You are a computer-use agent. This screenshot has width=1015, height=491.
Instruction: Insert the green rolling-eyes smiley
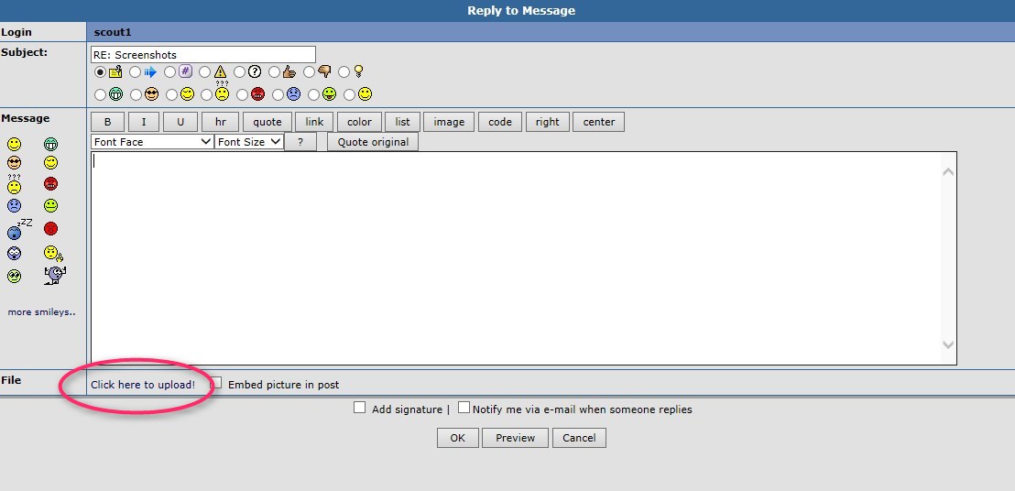[15, 277]
